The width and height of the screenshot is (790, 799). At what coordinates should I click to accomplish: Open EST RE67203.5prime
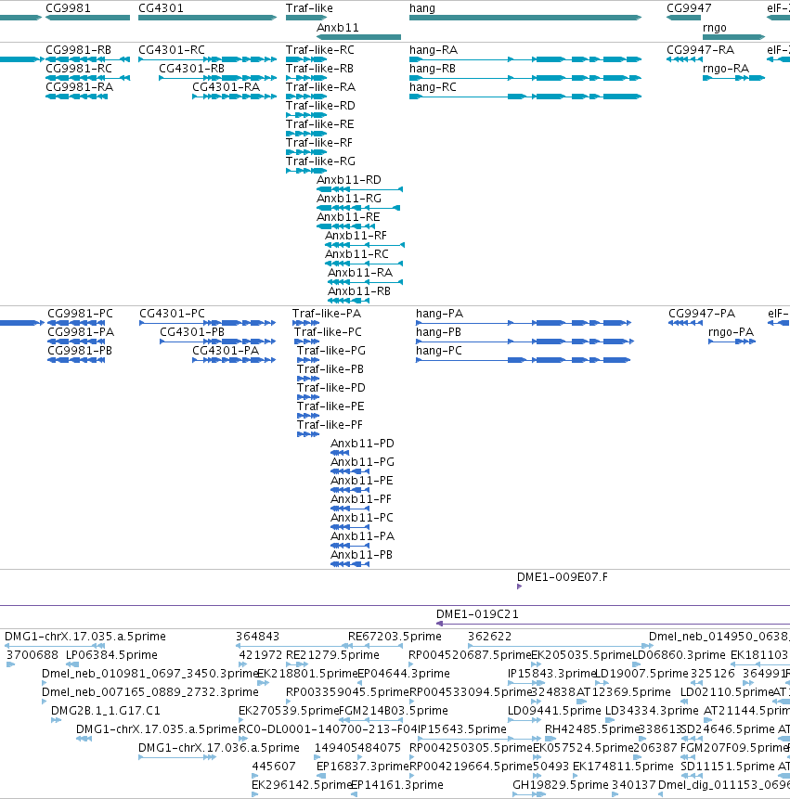395,637
